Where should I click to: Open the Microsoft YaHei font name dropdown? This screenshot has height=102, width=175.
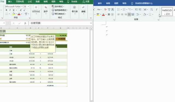pos(22,7)
